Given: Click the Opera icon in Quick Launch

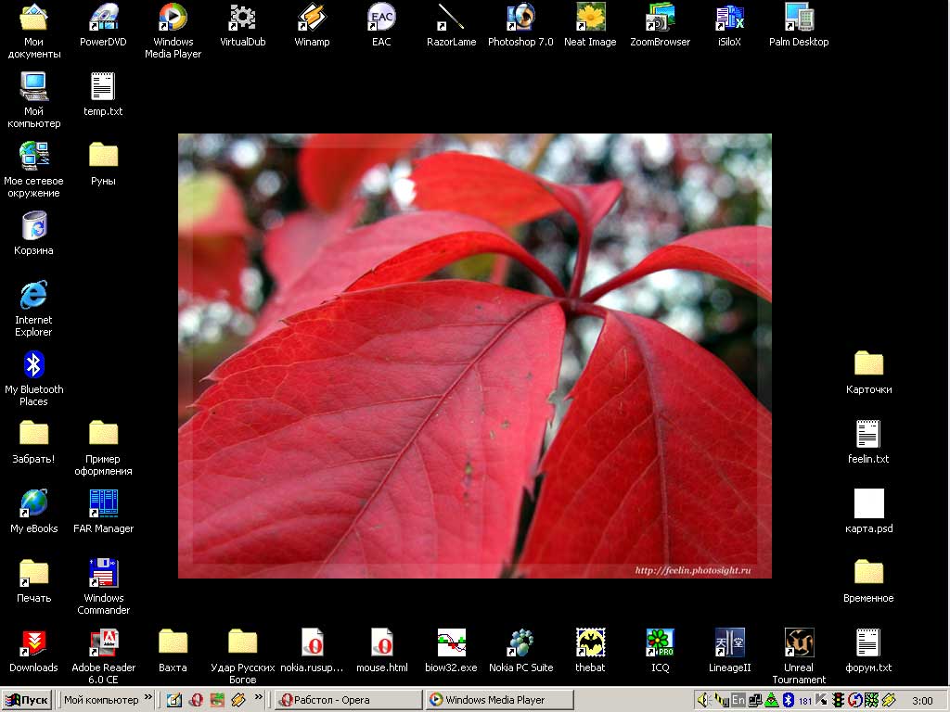Looking at the screenshot, I should pyautogui.click(x=196, y=700).
